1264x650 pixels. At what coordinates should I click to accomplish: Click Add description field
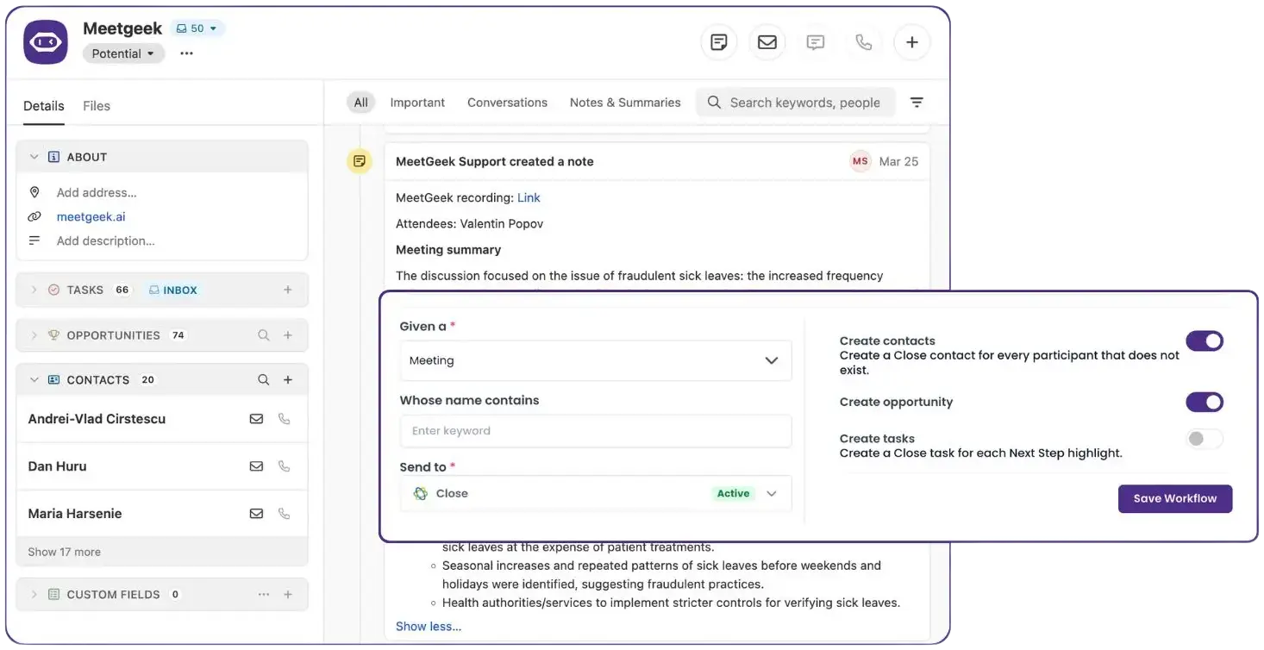point(106,241)
